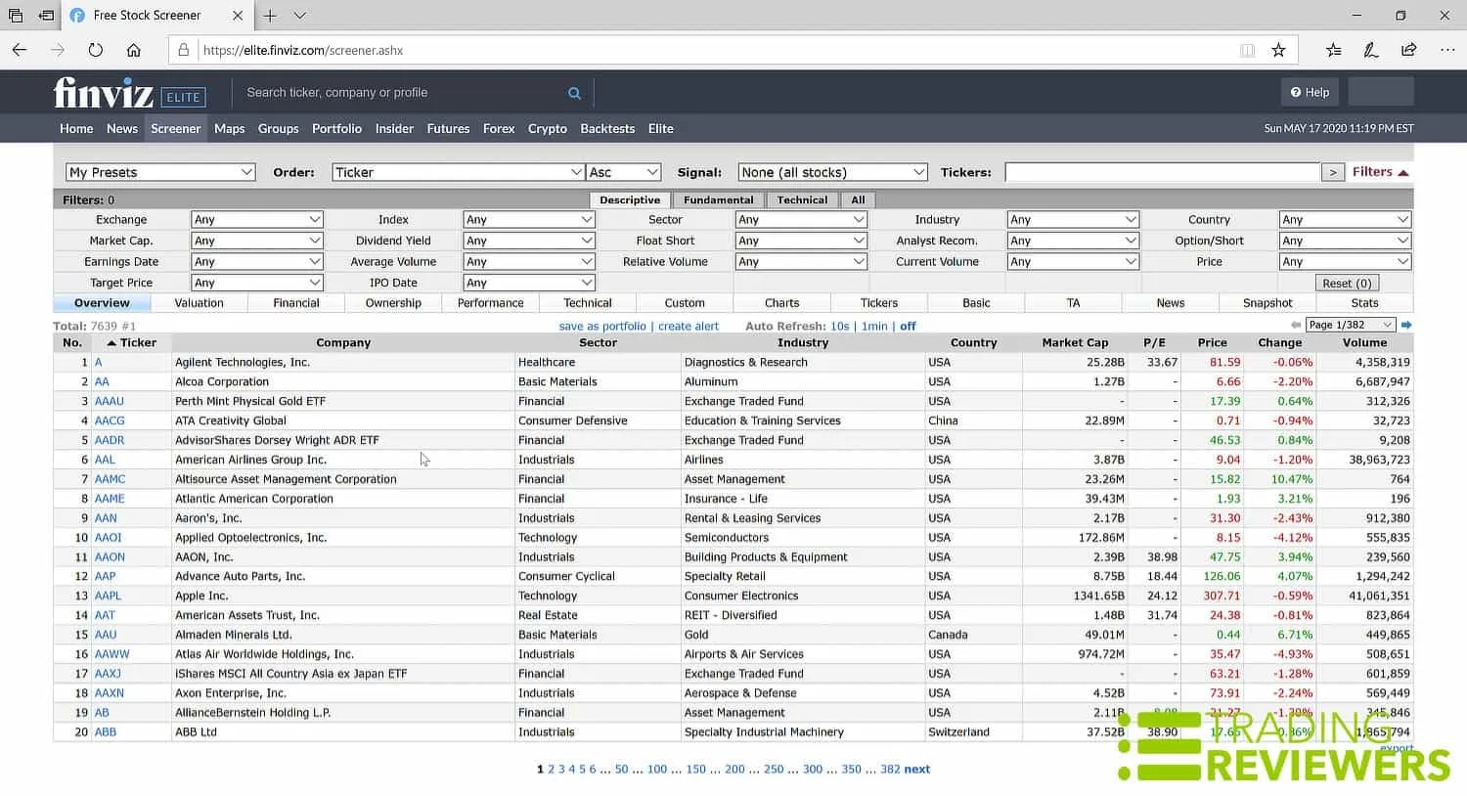Sort by Ticker column header
Screen dimensions: 1467x796
(x=132, y=343)
